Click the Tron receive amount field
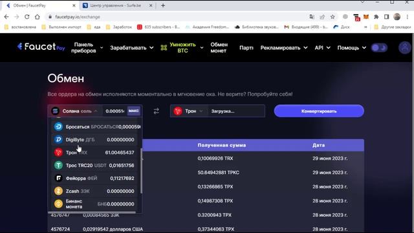 (236, 111)
